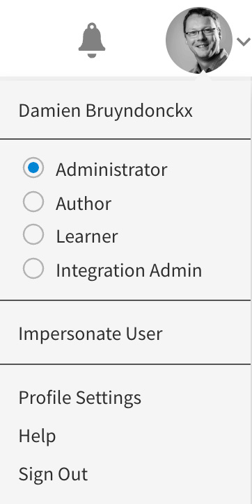The width and height of the screenshot is (252, 504).
Task: Choose the Learner role radio circle
Action: click(33, 235)
